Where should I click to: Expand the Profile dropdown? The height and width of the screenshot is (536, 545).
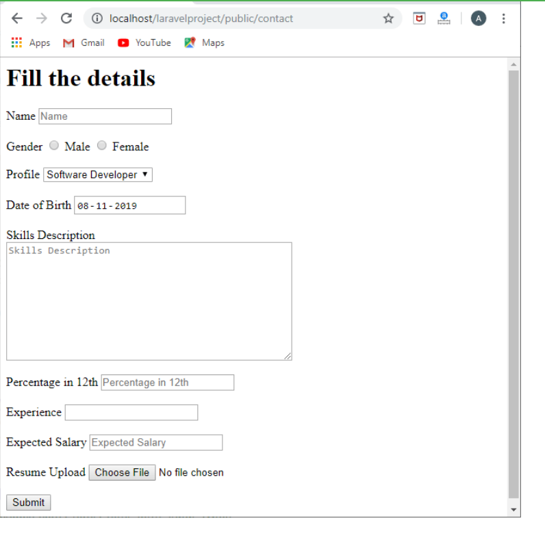click(98, 175)
